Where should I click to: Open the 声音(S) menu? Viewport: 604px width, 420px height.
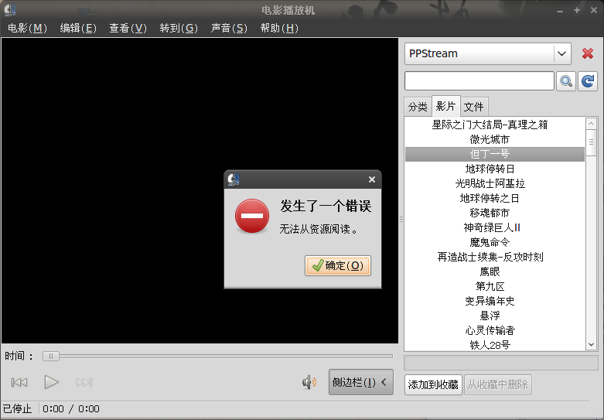tap(229, 28)
